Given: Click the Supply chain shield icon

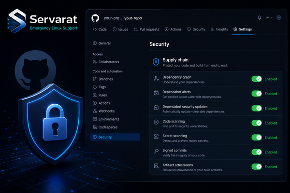Looking at the screenshot, I should pos(156,62).
